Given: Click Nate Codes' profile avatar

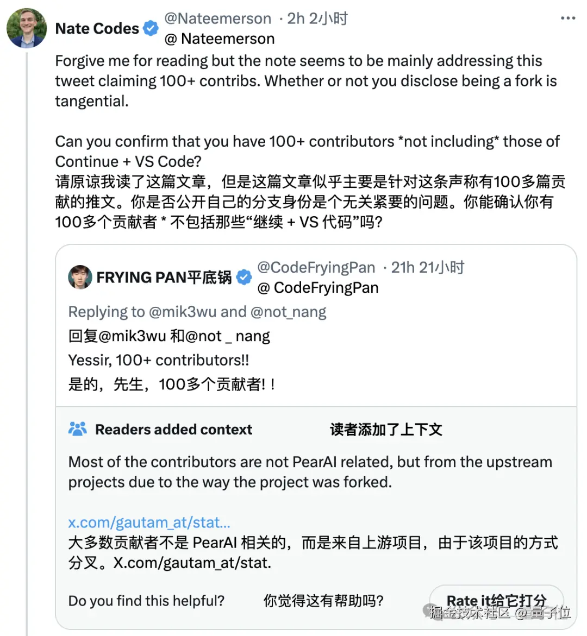Looking at the screenshot, I should tap(27, 28).
